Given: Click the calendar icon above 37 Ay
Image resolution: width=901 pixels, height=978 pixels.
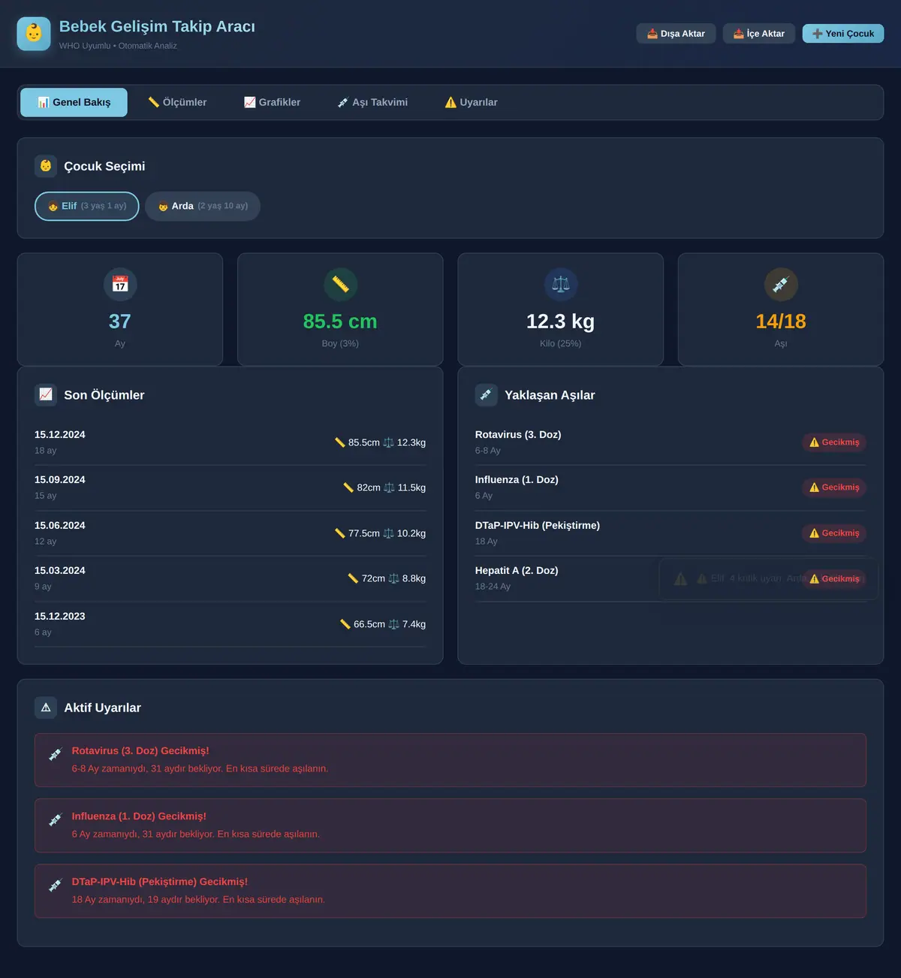Looking at the screenshot, I should pyautogui.click(x=120, y=285).
